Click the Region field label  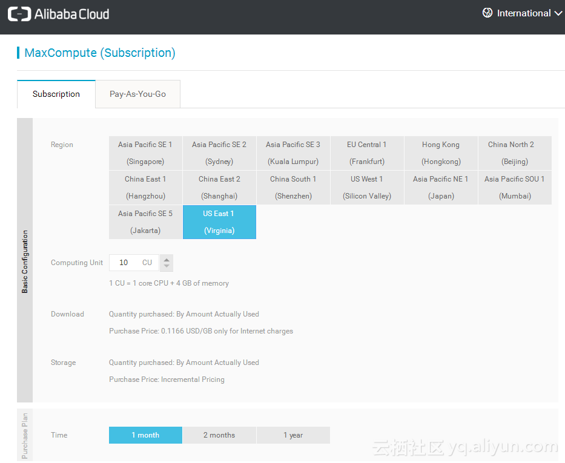point(62,145)
